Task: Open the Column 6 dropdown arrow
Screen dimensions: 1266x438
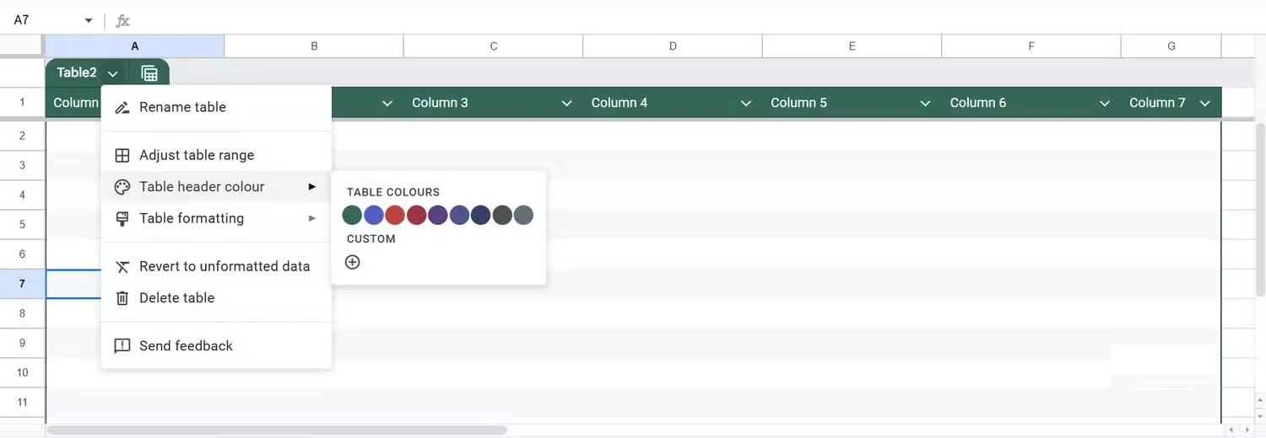Action: point(1105,104)
